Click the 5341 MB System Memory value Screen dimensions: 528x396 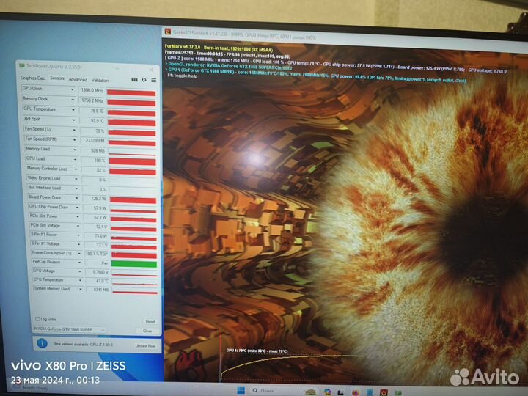pyautogui.click(x=102, y=290)
